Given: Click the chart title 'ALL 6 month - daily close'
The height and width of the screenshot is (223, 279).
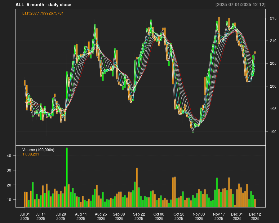Looking at the screenshot, I should (x=43, y=5).
